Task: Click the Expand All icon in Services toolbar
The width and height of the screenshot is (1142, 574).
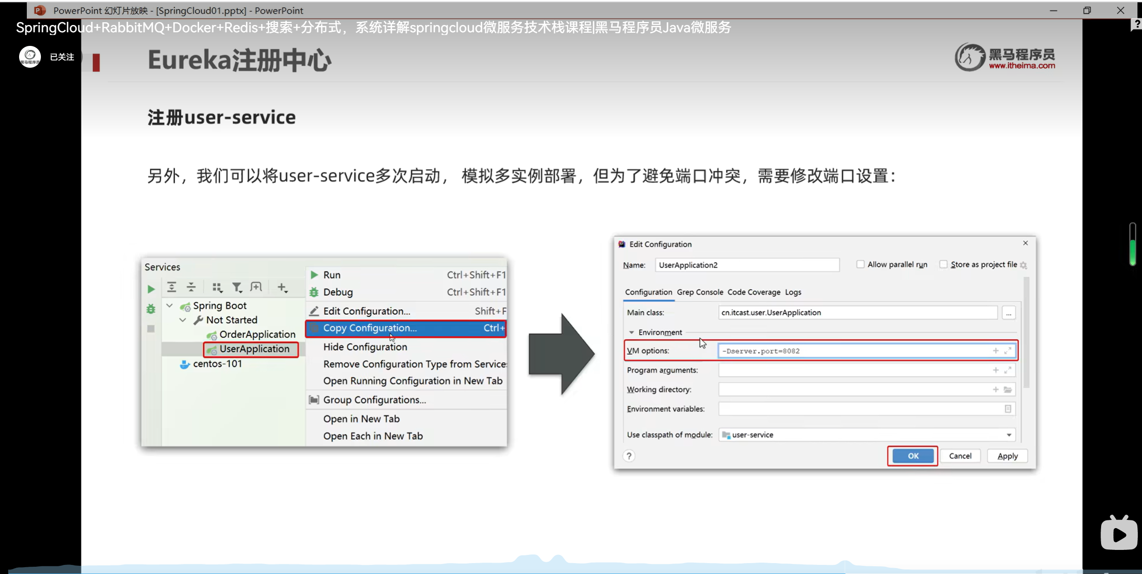Action: pyautogui.click(x=171, y=287)
